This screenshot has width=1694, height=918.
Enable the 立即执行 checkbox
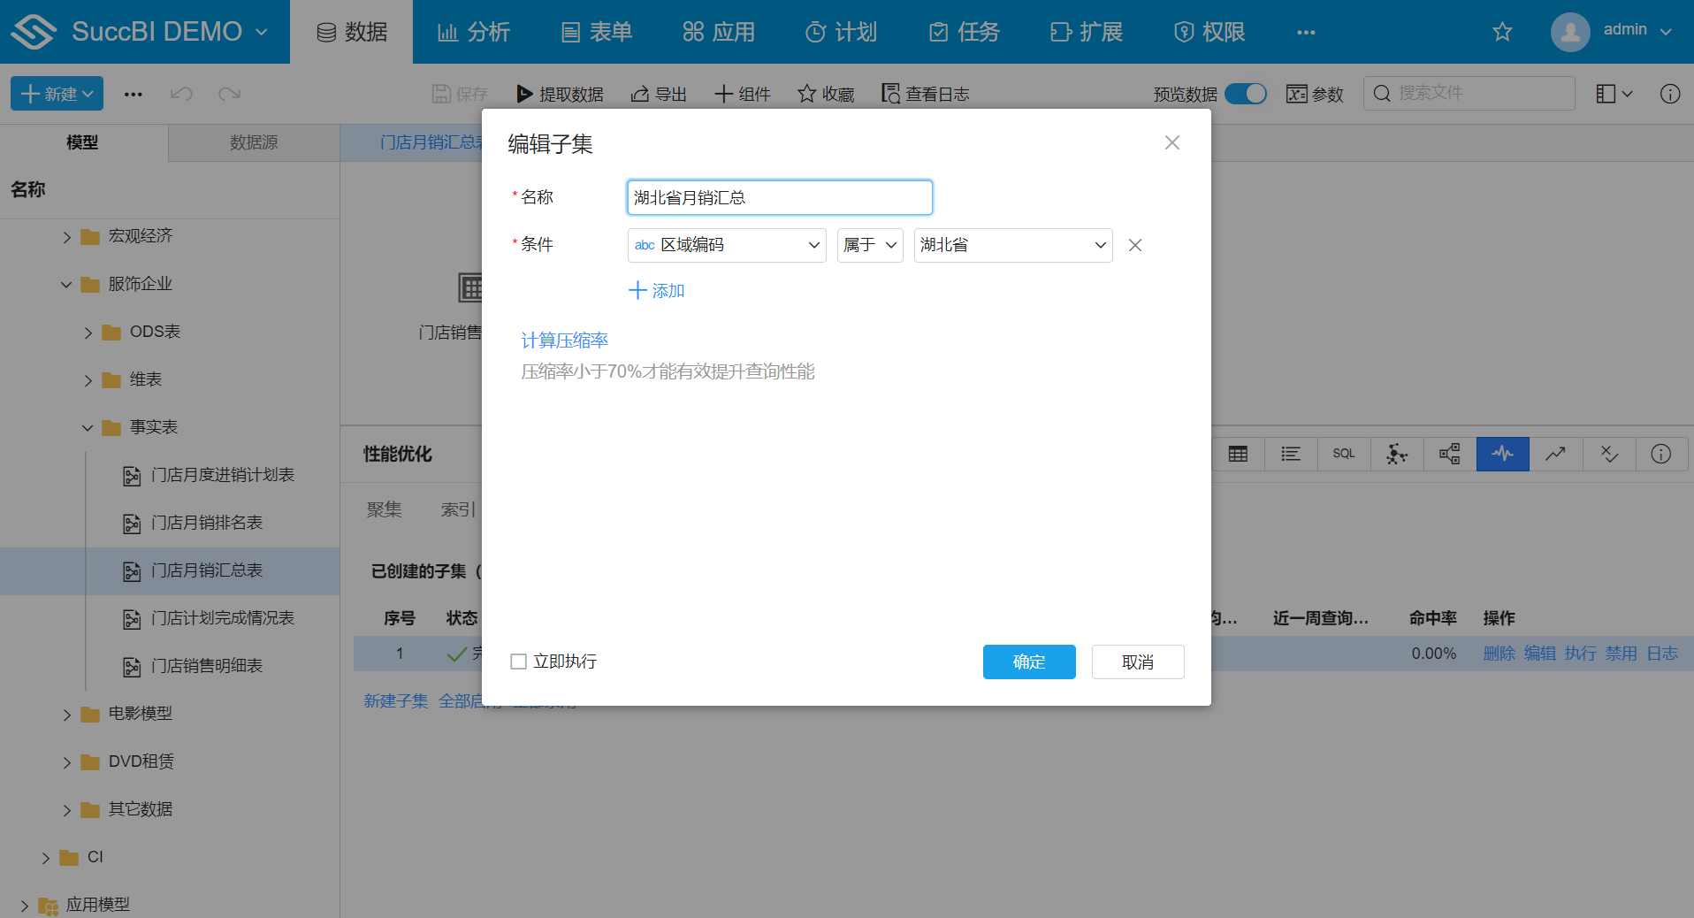[x=517, y=661]
